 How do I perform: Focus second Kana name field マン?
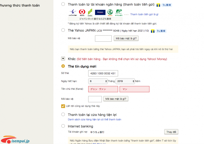[134, 89]
